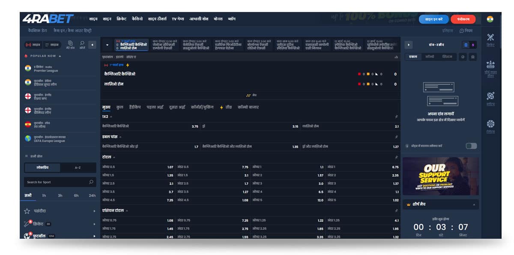The width and height of the screenshot is (514, 255).
Task: Open the search magnifier icon in sidebar header
Action: (82, 43)
